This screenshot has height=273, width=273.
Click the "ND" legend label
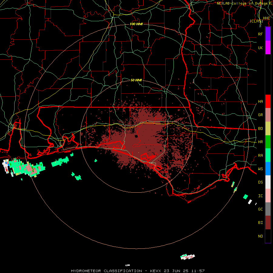pyautogui.click(x=260, y=236)
